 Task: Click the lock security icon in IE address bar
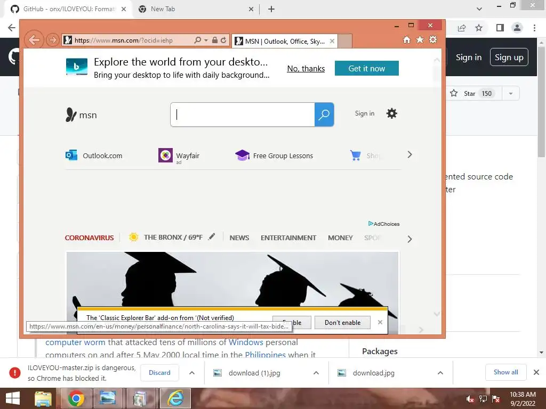[x=215, y=40]
